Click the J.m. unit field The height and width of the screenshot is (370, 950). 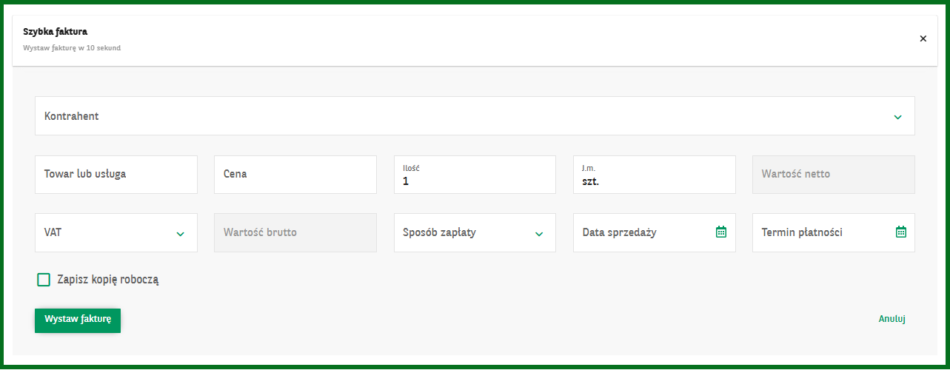coord(655,175)
